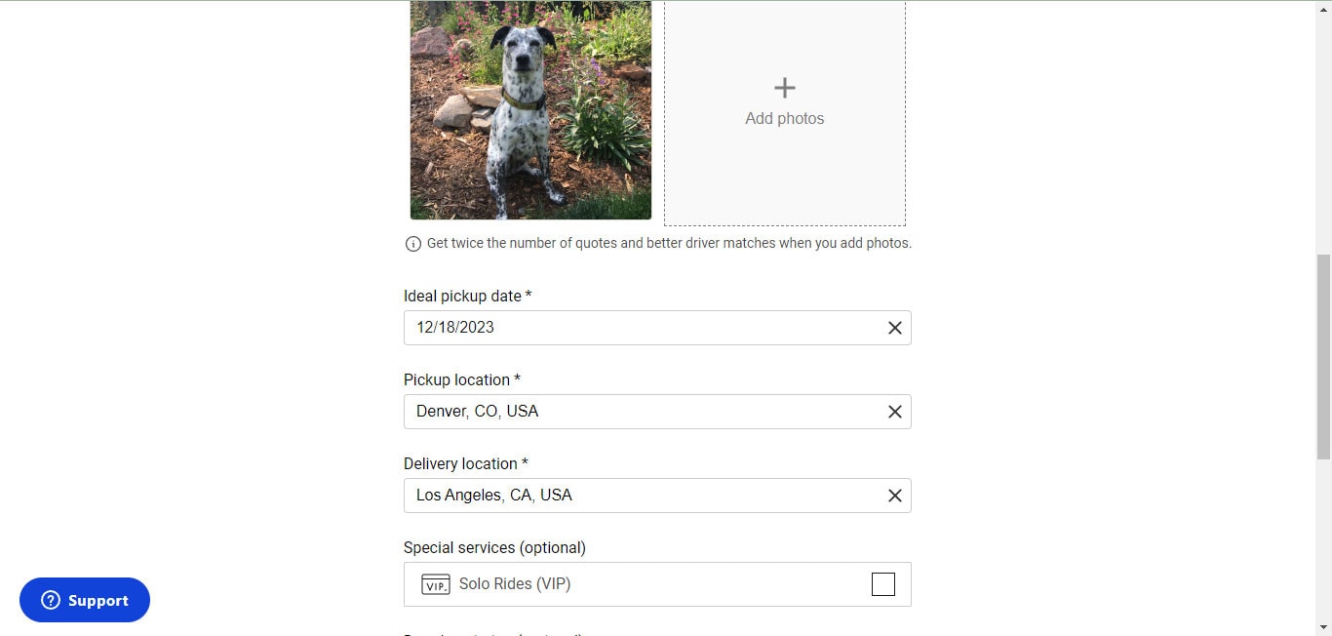Click the scrollbar down arrow
Viewport: 1332px width, 636px height.
pos(1323,628)
